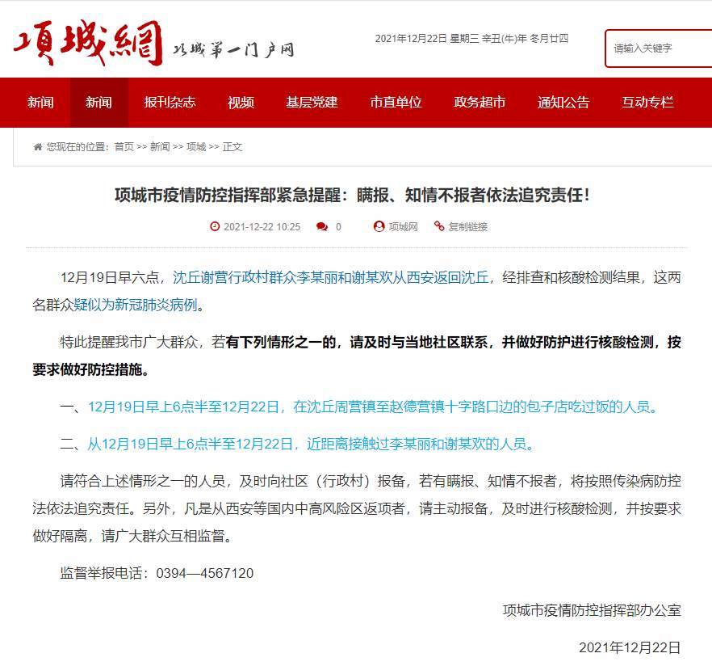
Task: Click the red comment icon showing 0
Action: (x=323, y=227)
